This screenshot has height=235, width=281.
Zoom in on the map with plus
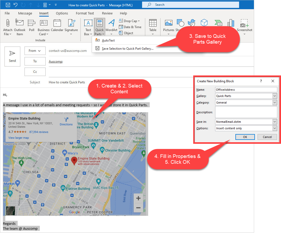138,198
